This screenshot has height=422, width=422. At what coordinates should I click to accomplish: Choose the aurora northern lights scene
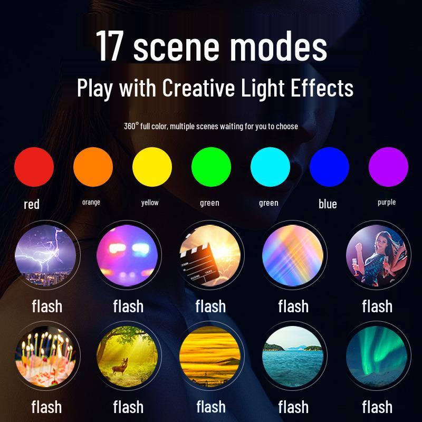377,356
